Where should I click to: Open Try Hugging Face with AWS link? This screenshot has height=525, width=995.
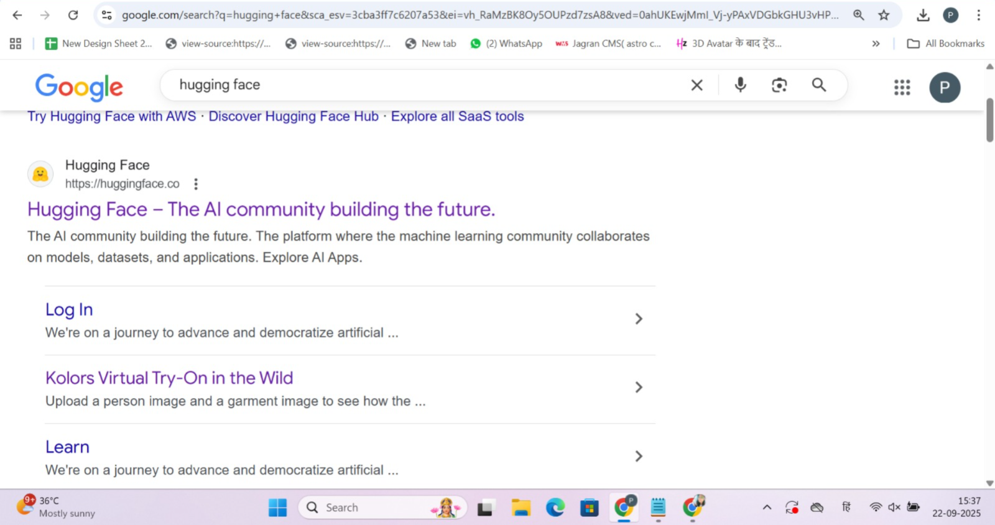pyautogui.click(x=112, y=117)
